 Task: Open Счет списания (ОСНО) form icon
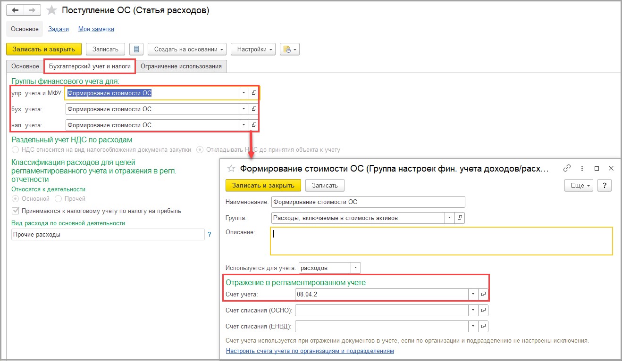point(483,310)
